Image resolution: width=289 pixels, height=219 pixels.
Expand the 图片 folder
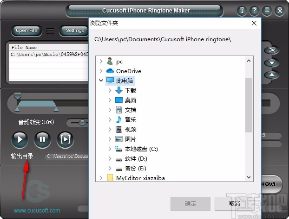coord(110,139)
